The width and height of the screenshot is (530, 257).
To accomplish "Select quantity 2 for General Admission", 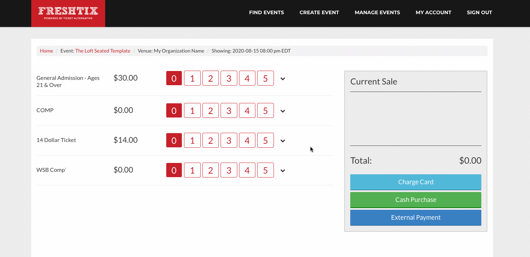I will point(211,78).
